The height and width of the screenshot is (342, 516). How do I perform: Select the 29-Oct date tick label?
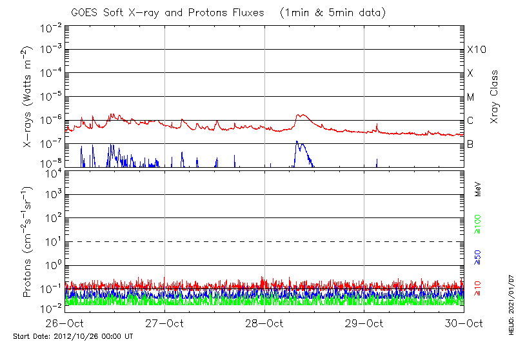point(364,323)
